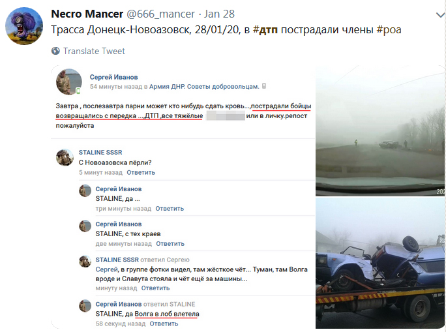Viewport: 446px width, 332px height.
Task: Click Сергей Иванов post author avatar
Action: (x=69, y=82)
